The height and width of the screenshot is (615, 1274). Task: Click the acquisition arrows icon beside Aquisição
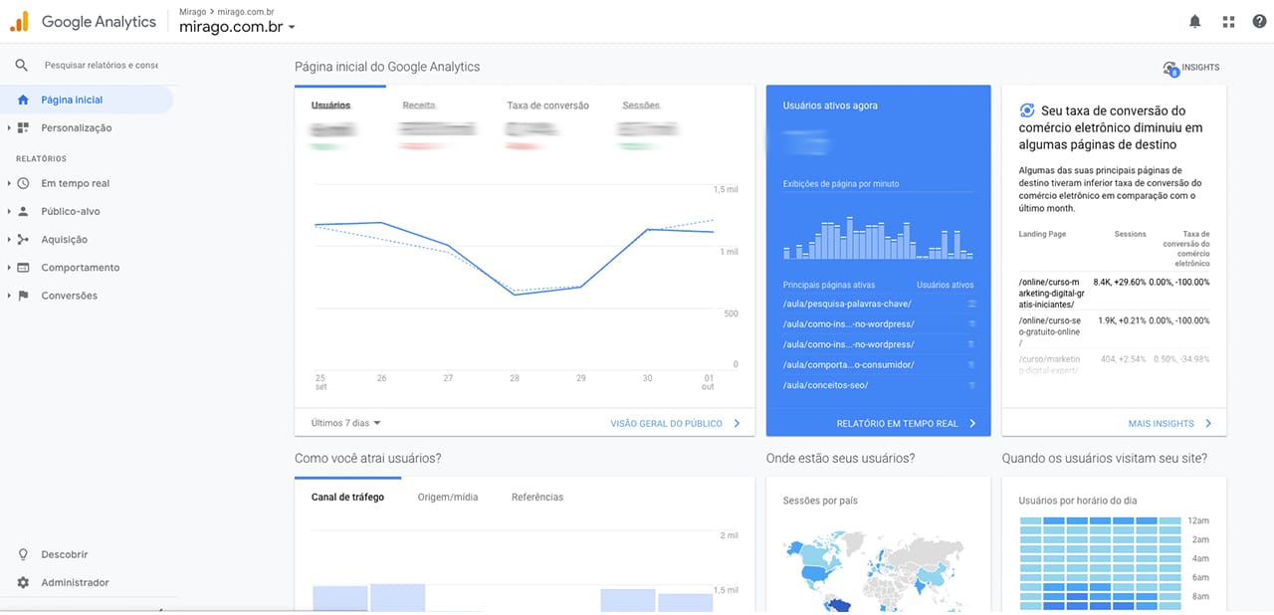(x=23, y=239)
